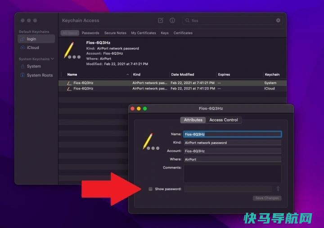Toggle sort order with the Name column arrow
This screenshot has height=228, width=324.
point(128,75)
